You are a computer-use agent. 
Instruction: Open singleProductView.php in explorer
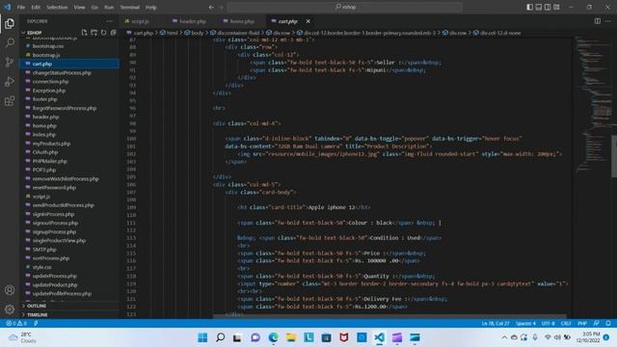point(69,240)
